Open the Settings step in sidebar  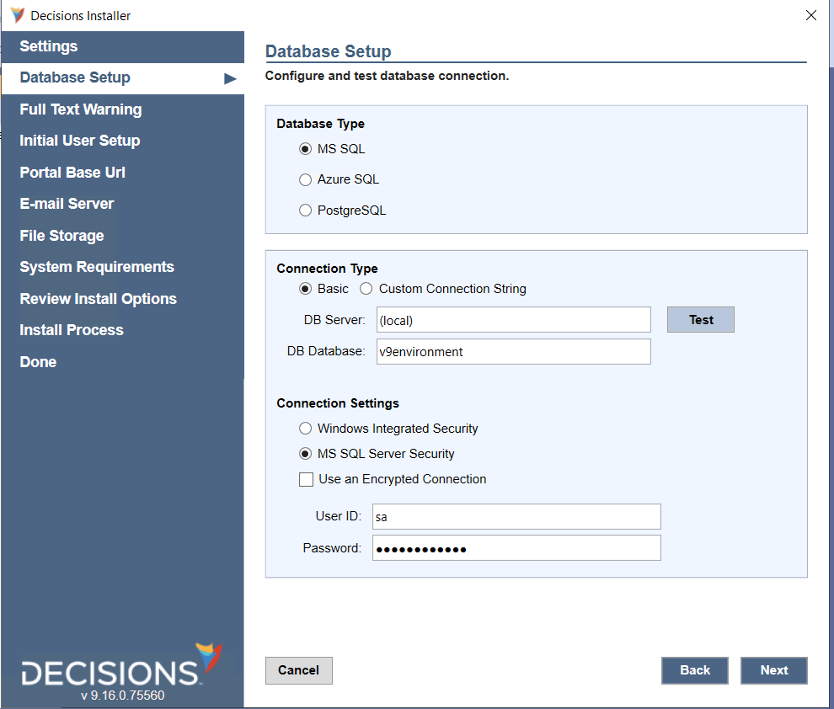49,46
